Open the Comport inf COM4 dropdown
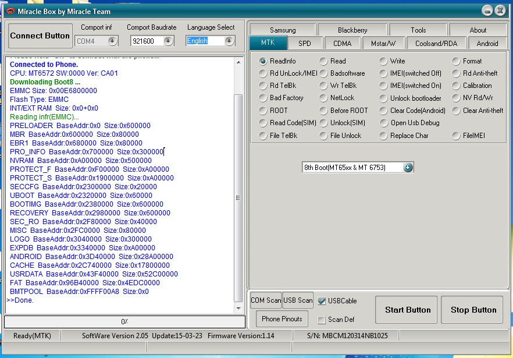This screenshot has width=513, height=358. click(x=112, y=41)
